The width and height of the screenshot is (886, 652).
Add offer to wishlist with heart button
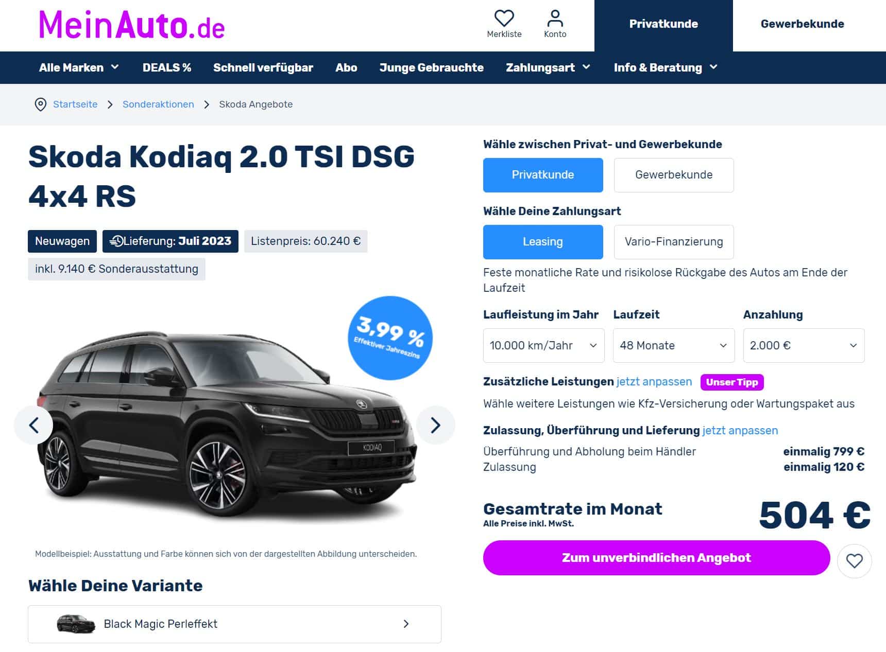click(855, 560)
